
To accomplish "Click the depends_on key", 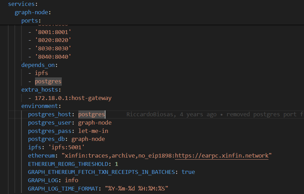I will (x=39, y=65).
